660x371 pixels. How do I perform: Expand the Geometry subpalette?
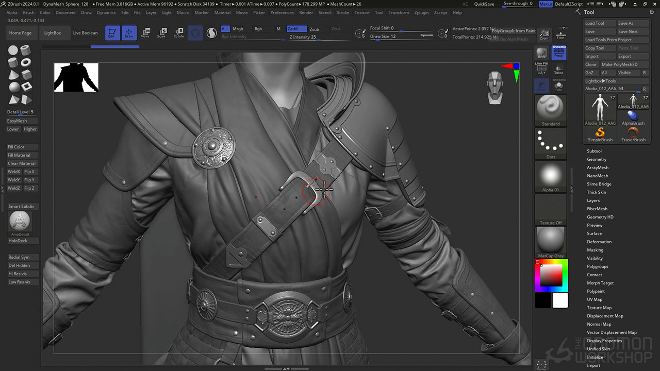(597, 159)
